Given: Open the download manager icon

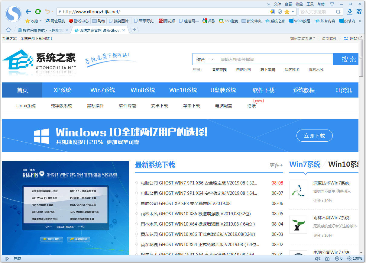Looking at the screenshot, I should 350,11.
